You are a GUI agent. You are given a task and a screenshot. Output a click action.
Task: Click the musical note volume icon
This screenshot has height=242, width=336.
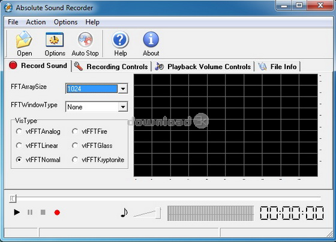(x=124, y=213)
